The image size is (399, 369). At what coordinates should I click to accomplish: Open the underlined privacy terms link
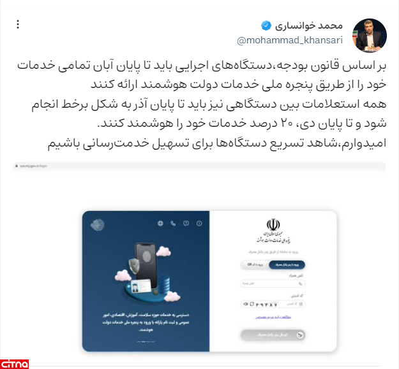(x=273, y=317)
